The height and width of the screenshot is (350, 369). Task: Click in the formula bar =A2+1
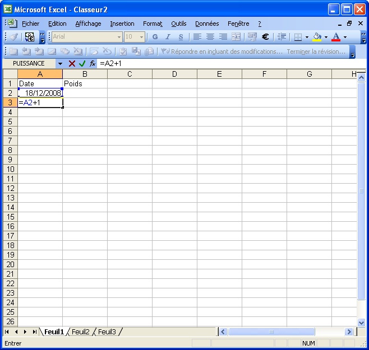232,64
